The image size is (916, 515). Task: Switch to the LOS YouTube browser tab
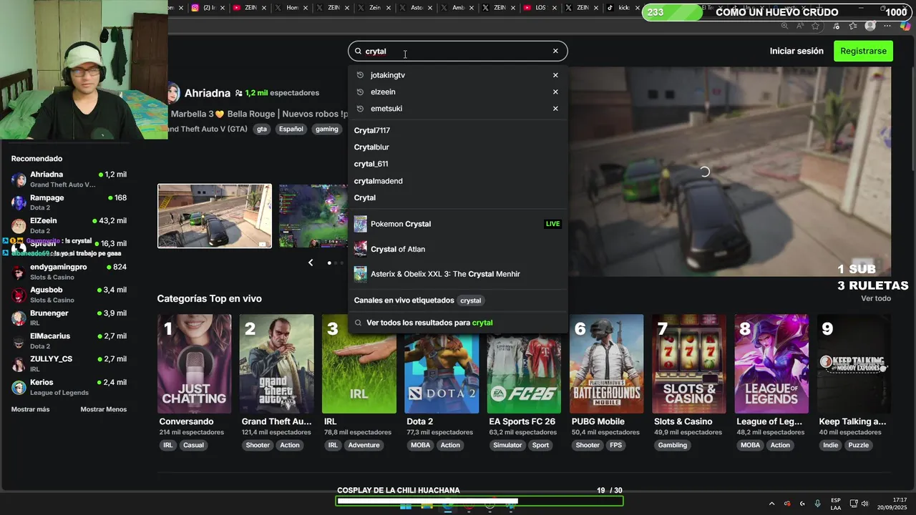540,8
